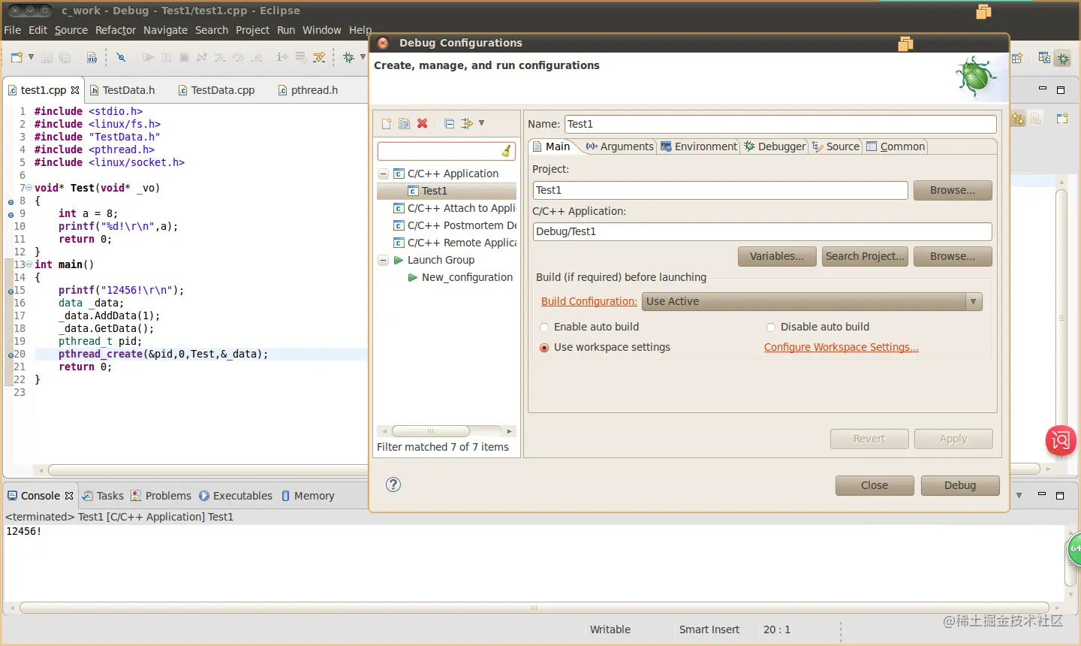Click the configuration tree horizontal scrollbar
Screen dimensions: 1081x646
tap(431, 431)
